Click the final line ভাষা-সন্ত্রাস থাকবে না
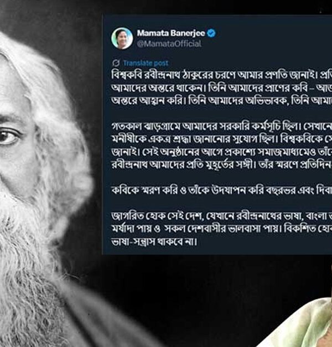 click(154, 241)
